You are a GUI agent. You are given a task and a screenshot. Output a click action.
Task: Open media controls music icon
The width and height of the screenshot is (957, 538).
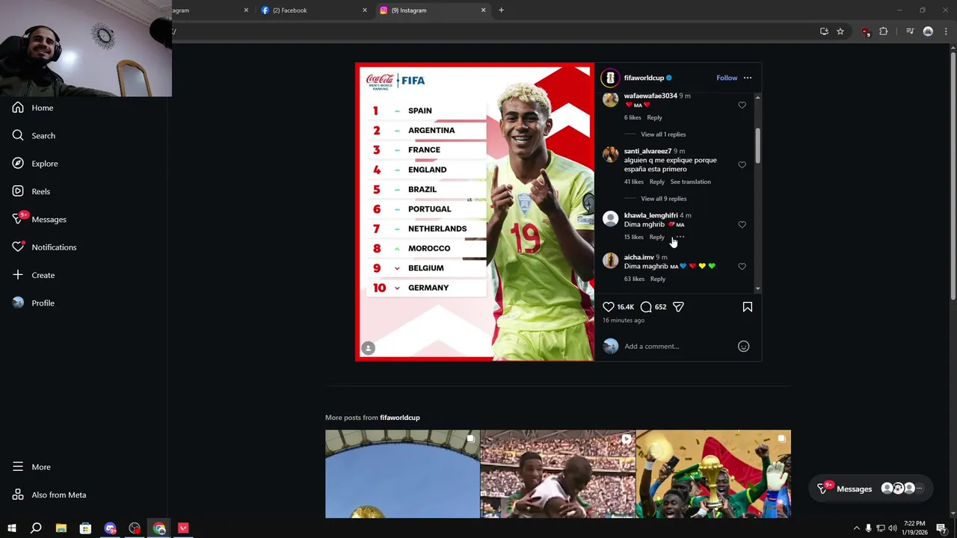pos(910,31)
